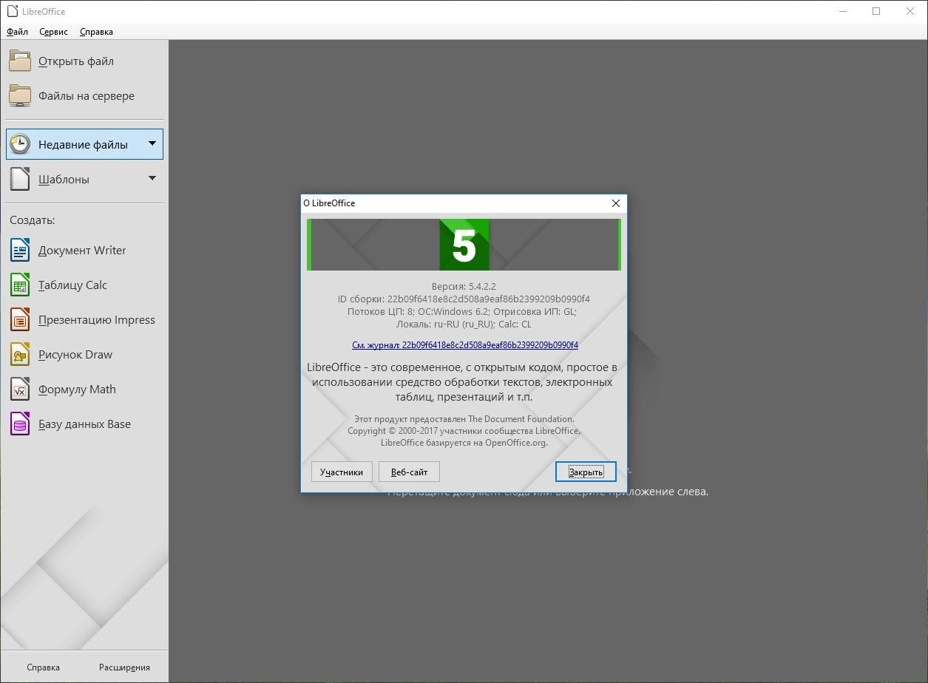Click the Базу данных Base label
This screenshot has height=683, width=928.
[x=84, y=424]
